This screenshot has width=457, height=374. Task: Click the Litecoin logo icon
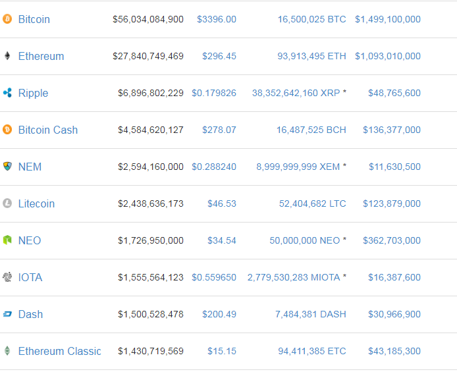7,203
